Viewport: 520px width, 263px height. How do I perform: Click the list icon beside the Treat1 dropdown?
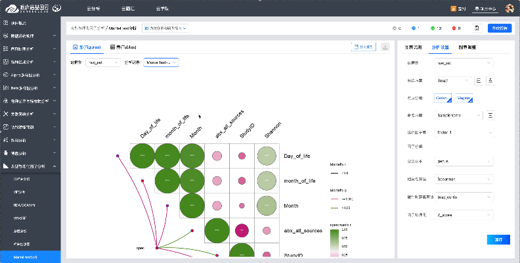[x=478, y=80]
